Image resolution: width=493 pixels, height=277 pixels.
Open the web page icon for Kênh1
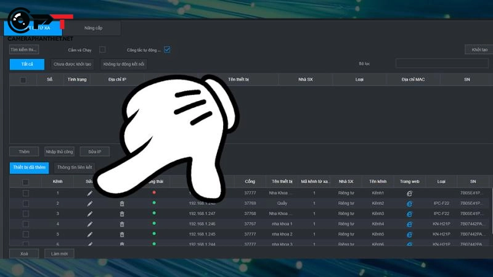point(409,193)
